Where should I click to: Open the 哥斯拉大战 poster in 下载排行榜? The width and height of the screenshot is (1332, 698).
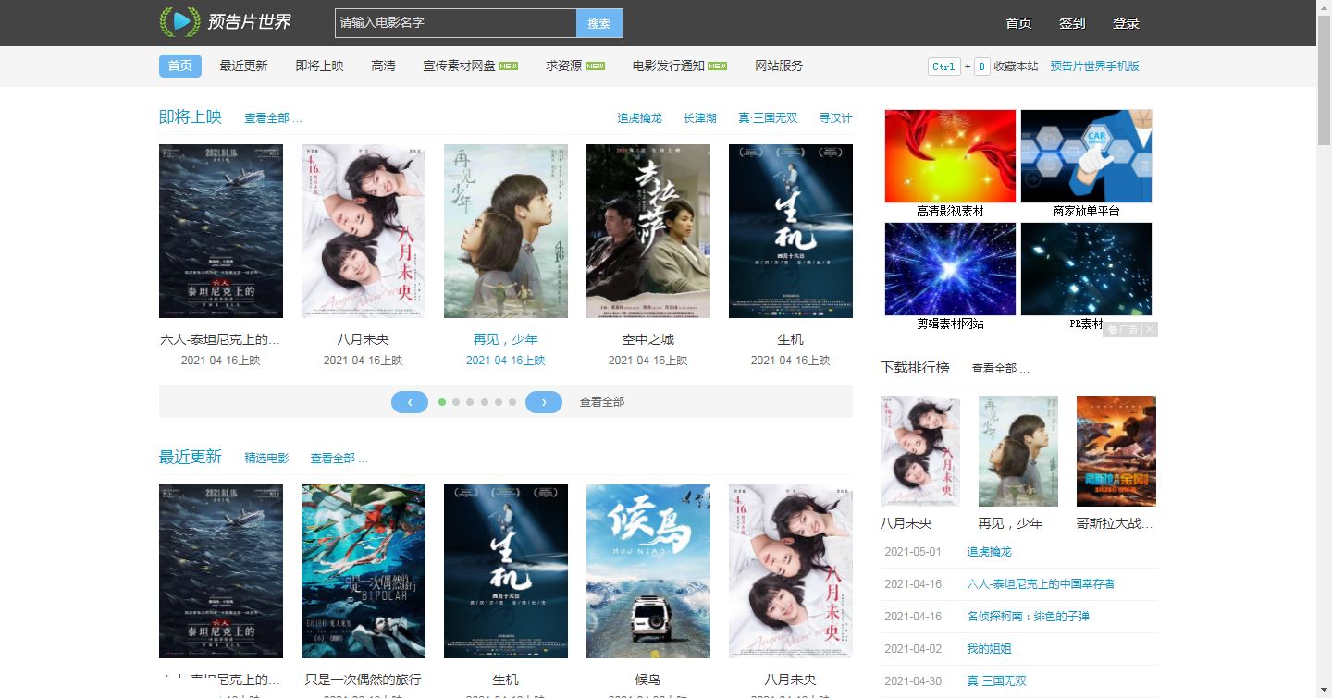point(1116,451)
